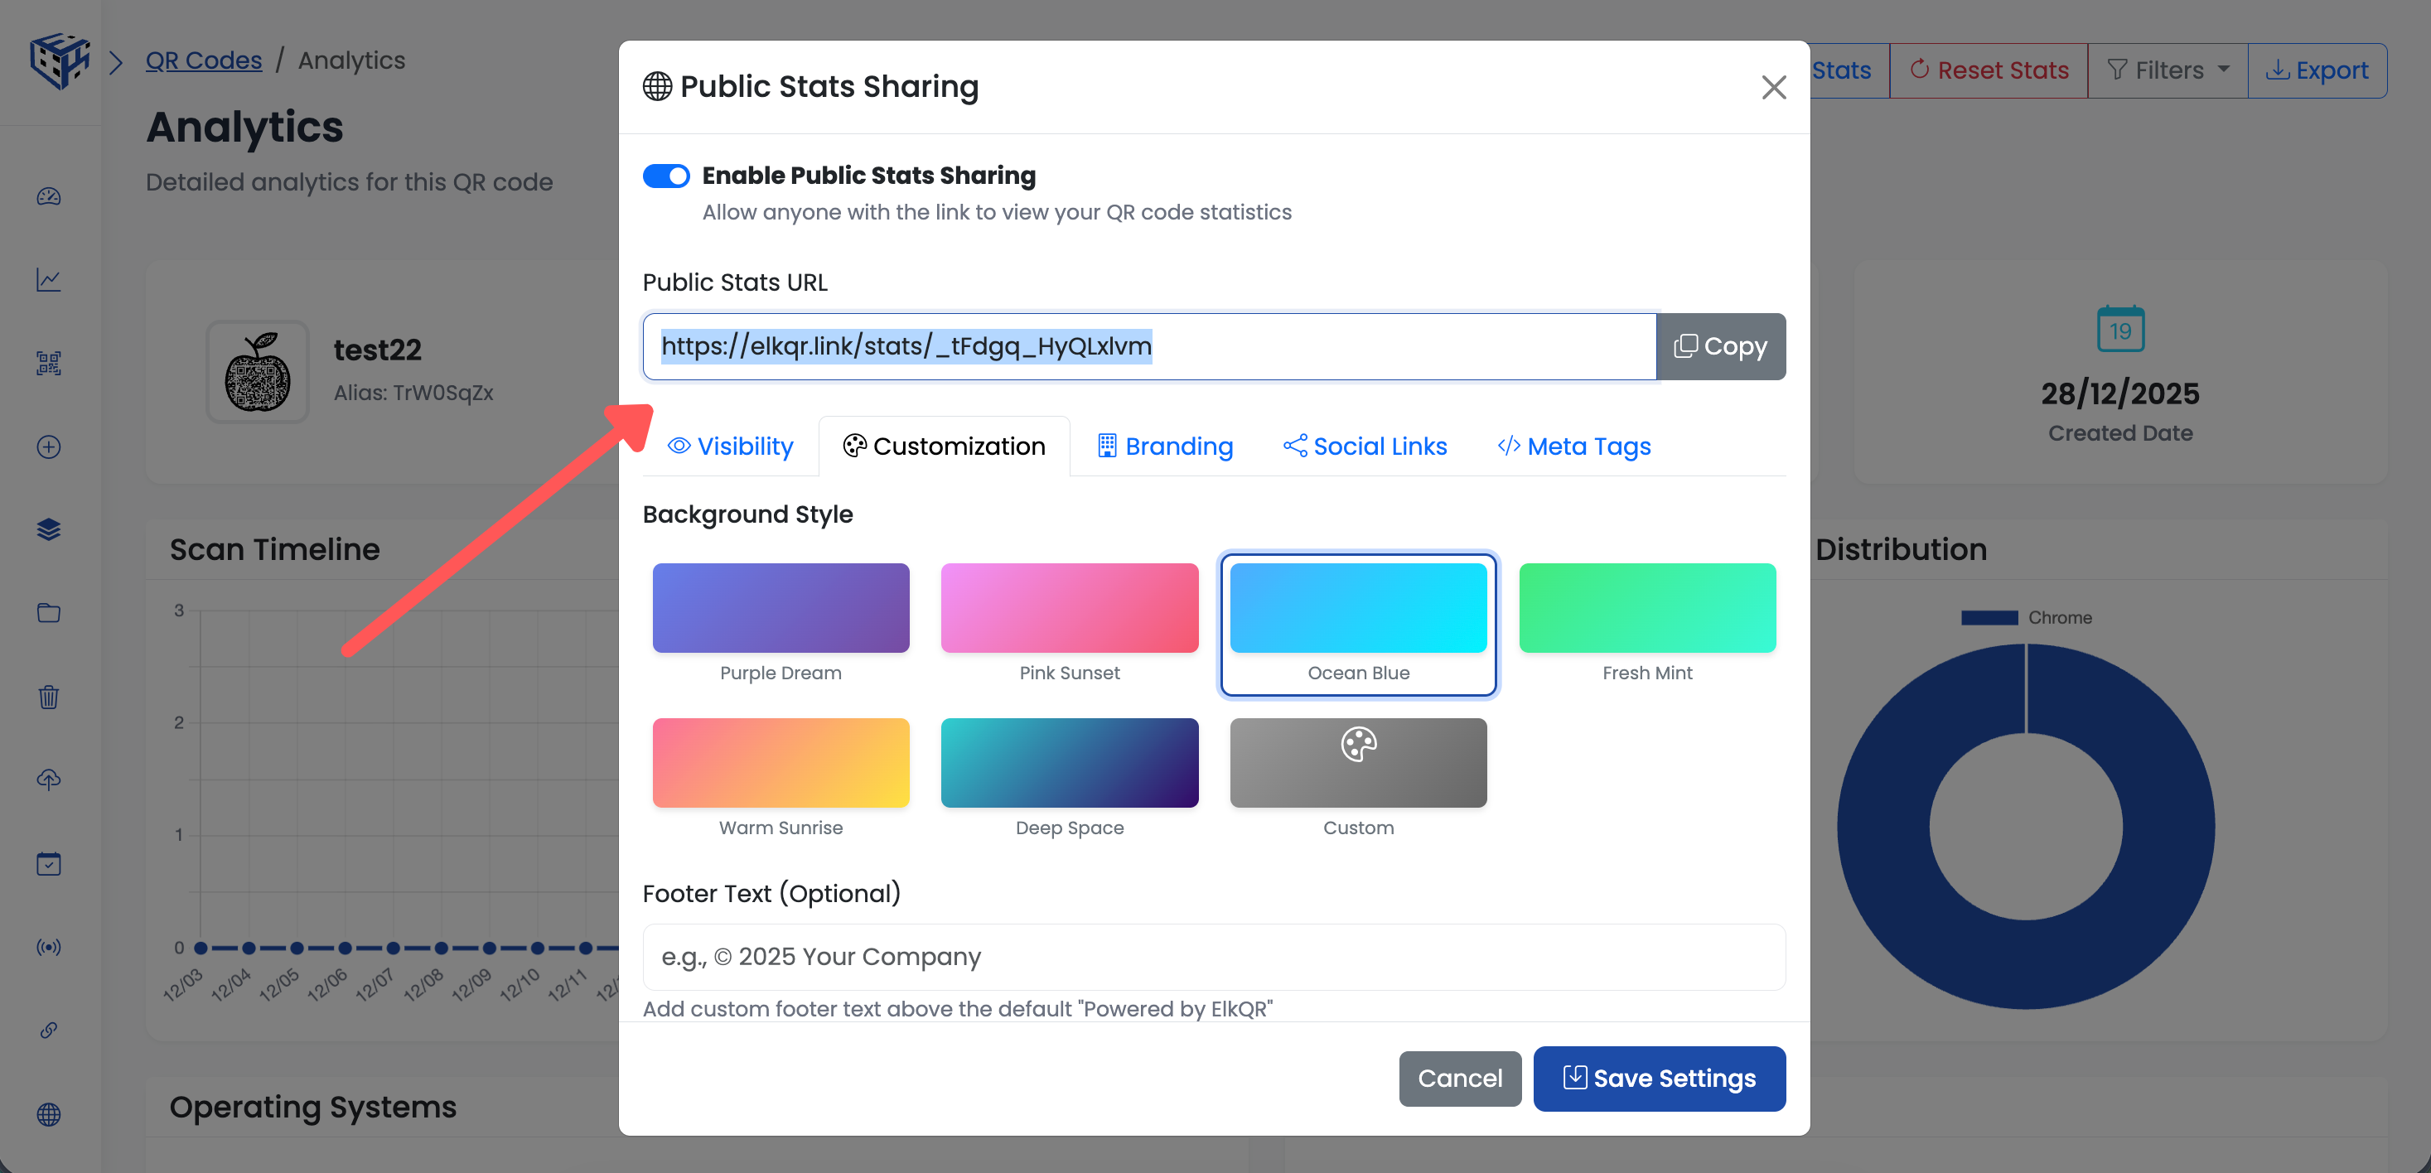Open the domains globe icon in sidebar
Screen dimensions: 2431x1173
[48, 1114]
